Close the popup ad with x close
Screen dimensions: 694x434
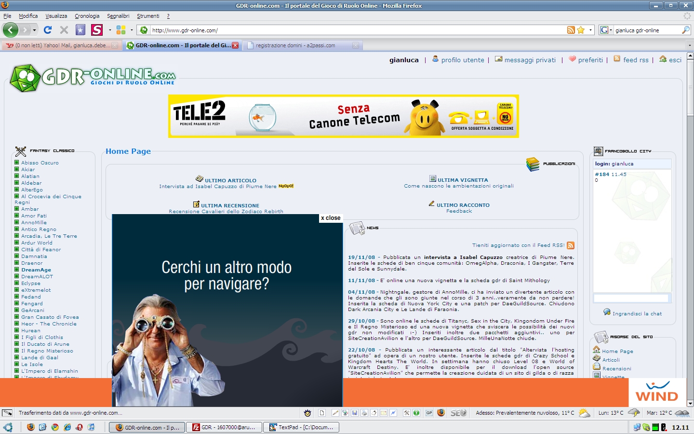click(331, 218)
